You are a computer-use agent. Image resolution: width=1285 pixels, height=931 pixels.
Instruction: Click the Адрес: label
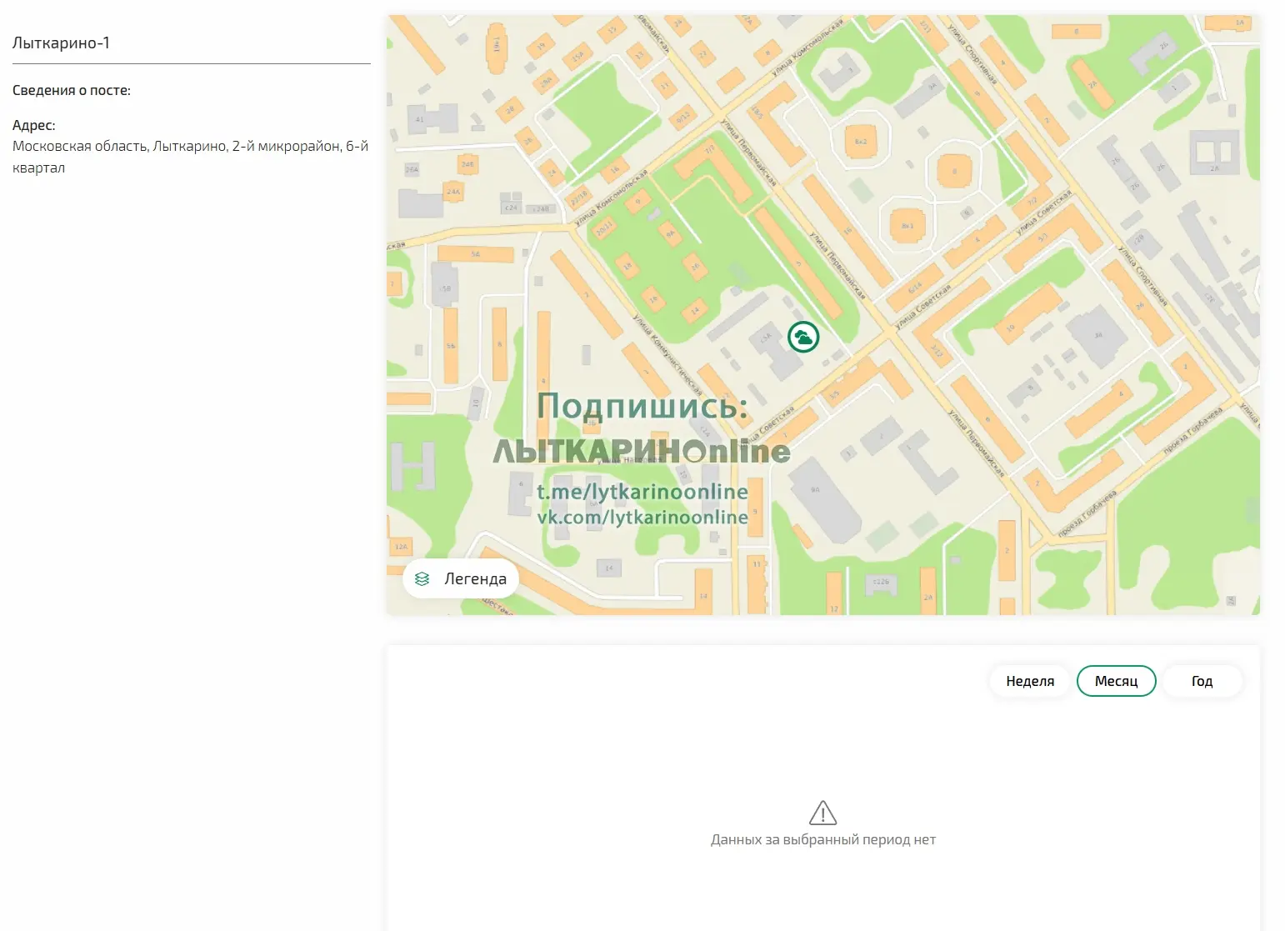click(x=34, y=125)
